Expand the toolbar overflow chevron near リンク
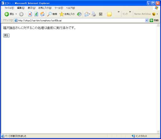This screenshot has width=161, height=139. [130, 12]
